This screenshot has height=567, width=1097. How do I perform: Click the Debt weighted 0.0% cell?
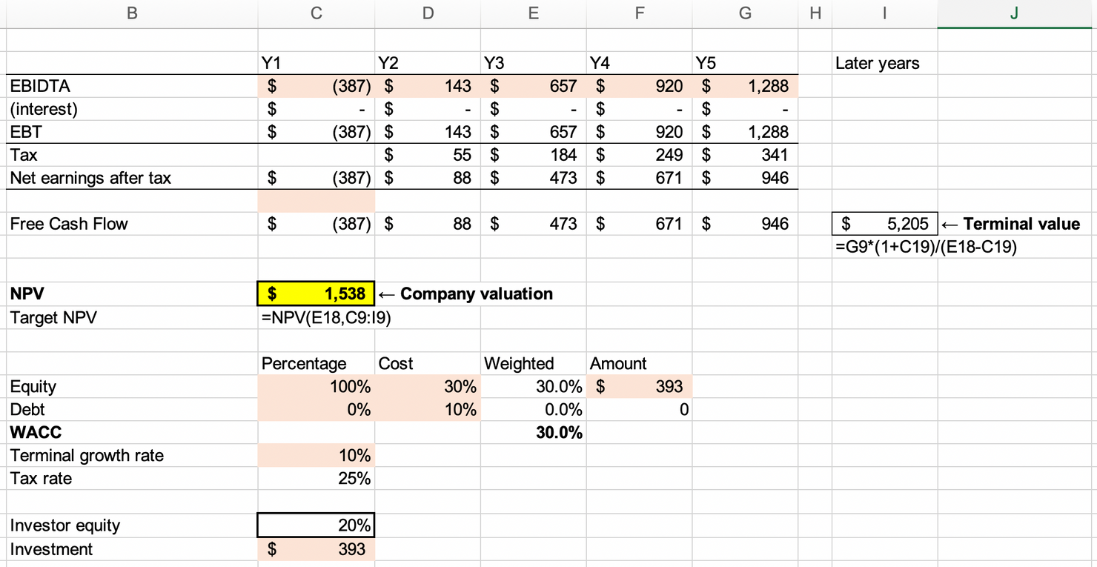coord(533,409)
